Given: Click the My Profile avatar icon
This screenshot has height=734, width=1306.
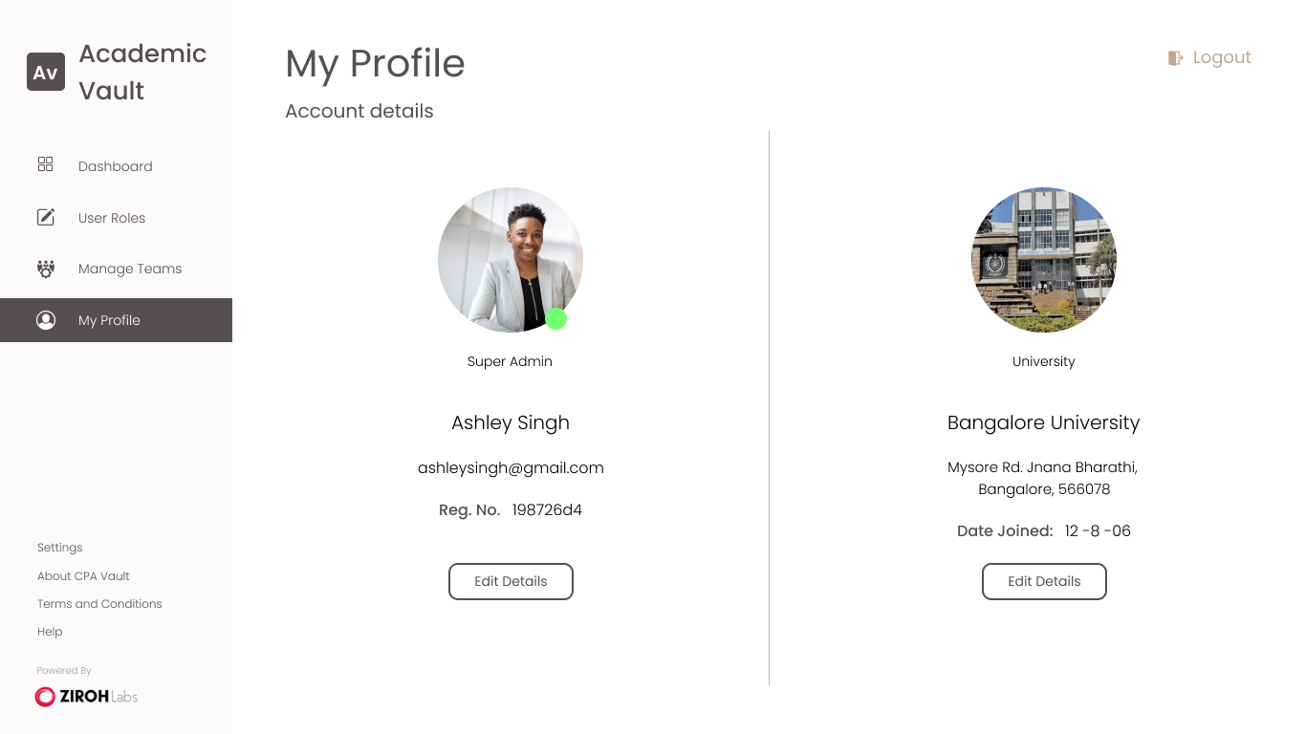Looking at the screenshot, I should (46, 320).
